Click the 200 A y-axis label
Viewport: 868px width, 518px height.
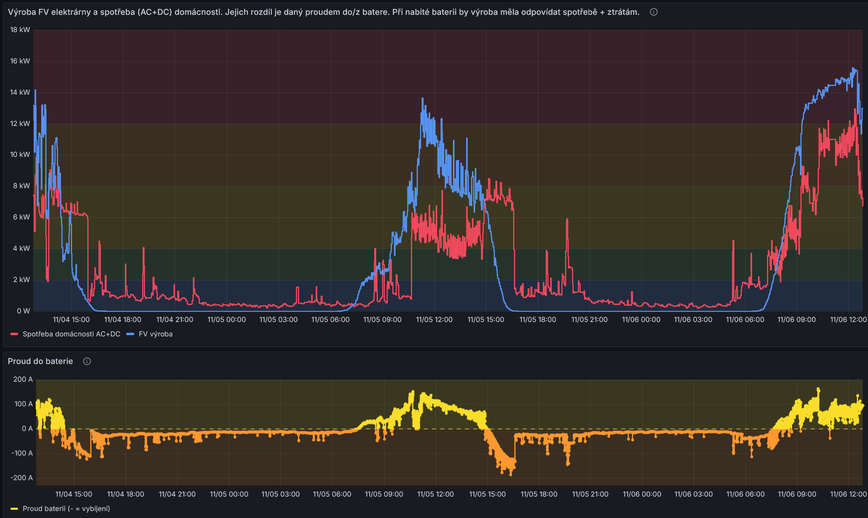point(23,379)
